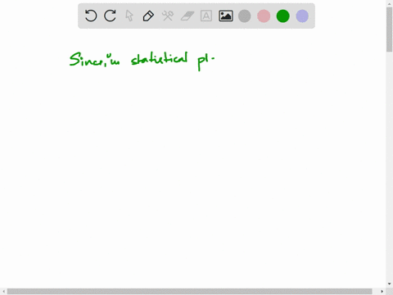Image resolution: width=393 pixels, height=295 pixels.
Task: Click the vertical scrollbar thumb
Action: pos(390,29)
